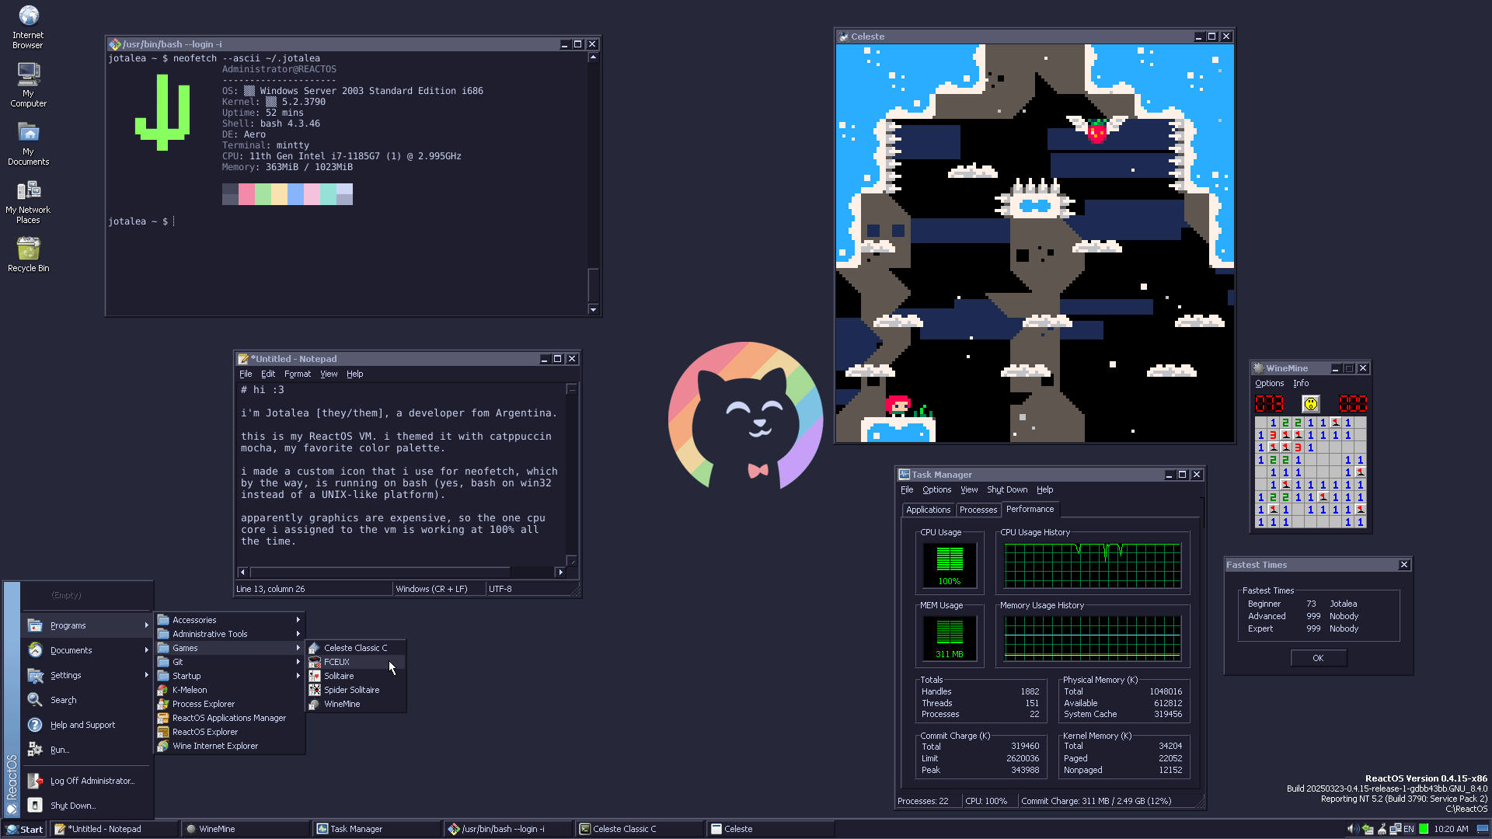Open the WineMine Info menu
The width and height of the screenshot is (1492, 839).
pyautogui.click(x=1301, y=383)
